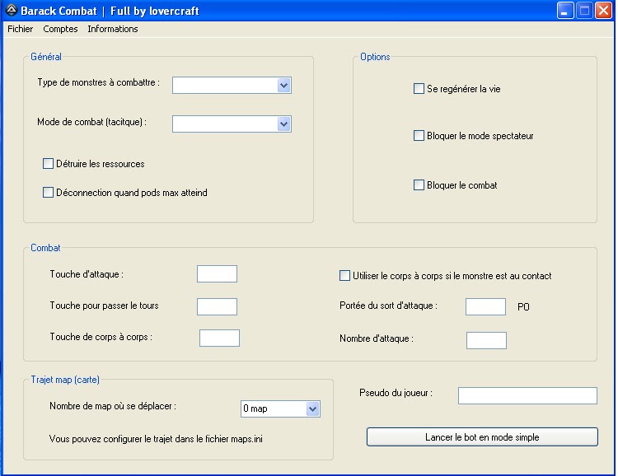
Task: Click the 'Combat' group label
Action: click(45, 248)
